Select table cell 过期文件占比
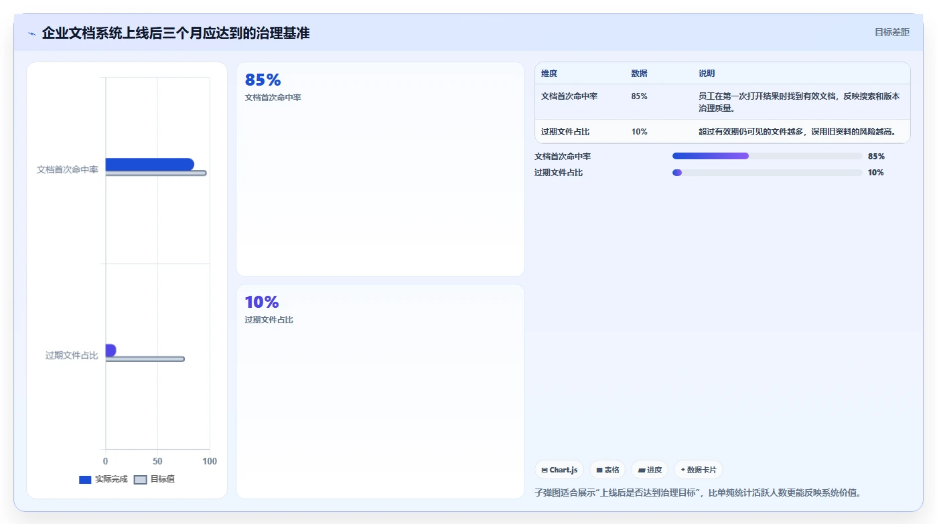This screenshot has height=524, width=937. [565, 132]
